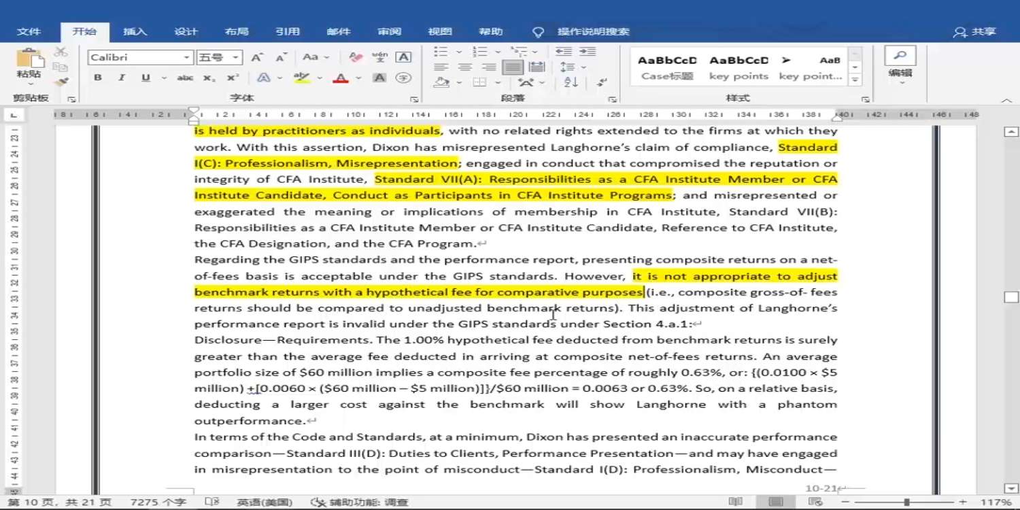Image resolution: width=1020 pixels, height=510 pixels.
Task: Show paragraph marks and hidden symbols
Action: [x=602, y=82]
